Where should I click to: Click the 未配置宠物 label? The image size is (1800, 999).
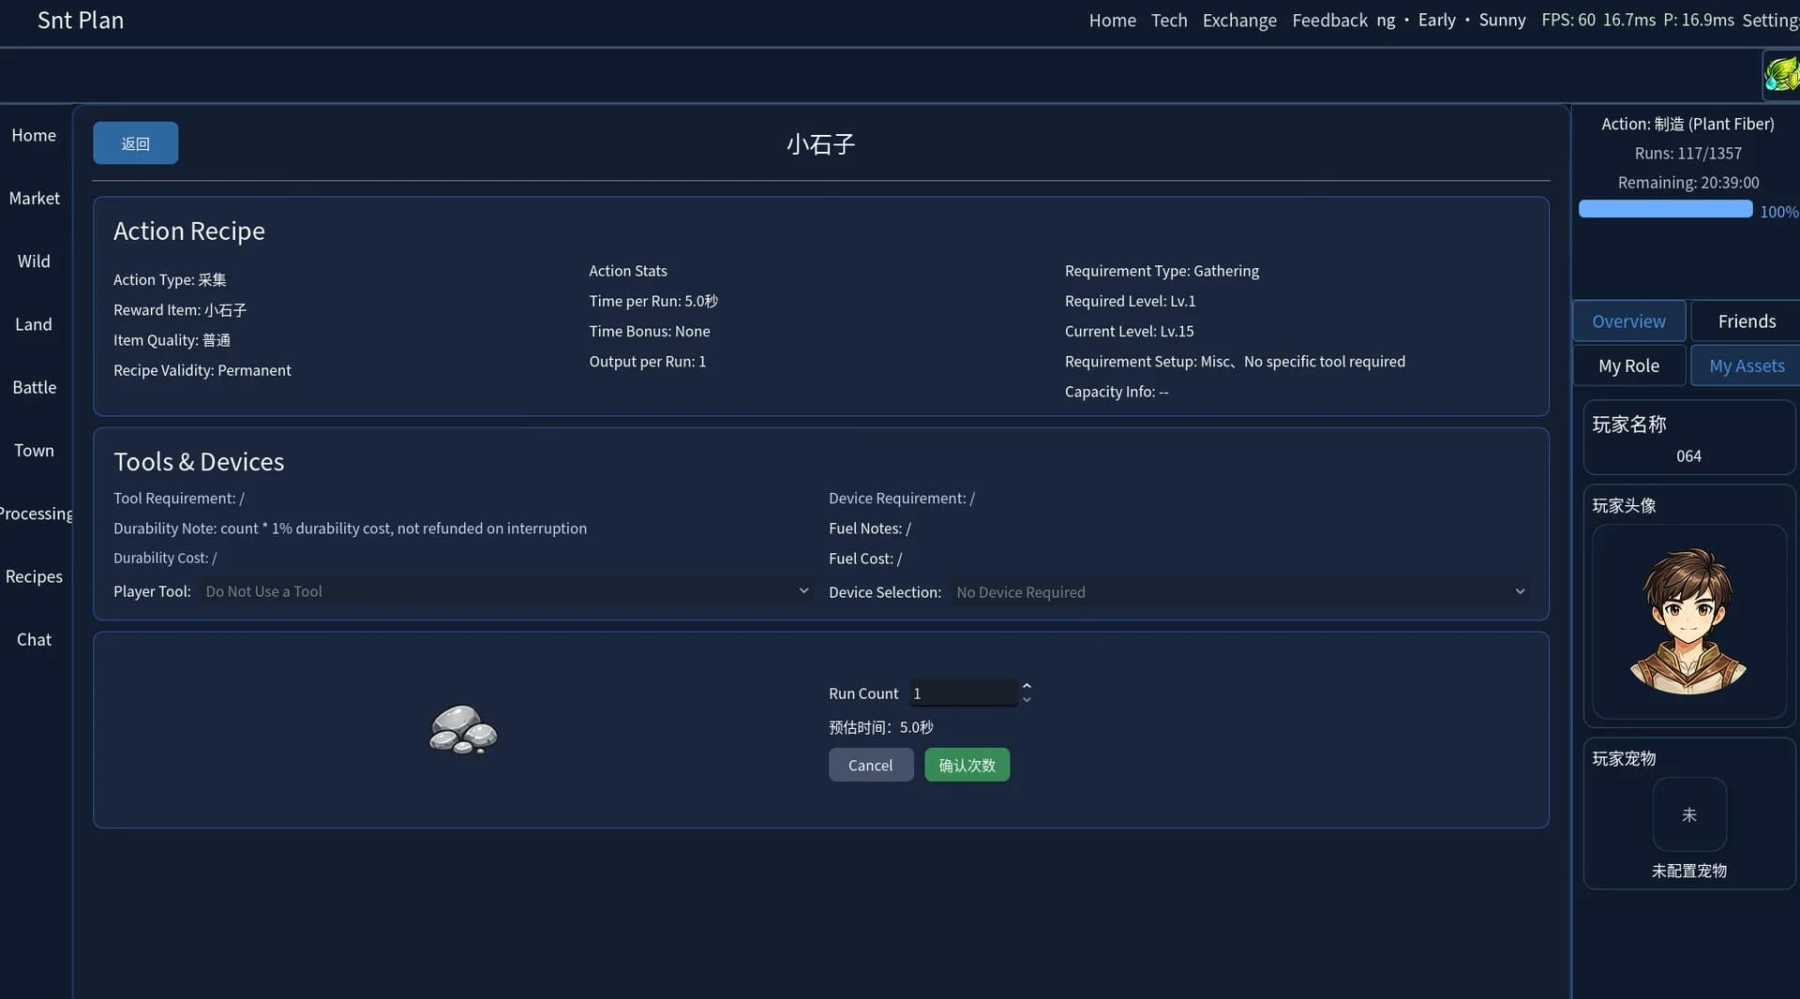[x=1688, y=871]
